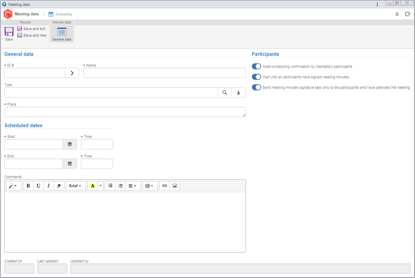415x278 pixels.
Task: Toggle Send meeting minutes signature task option
Action: tap(256, 87)
